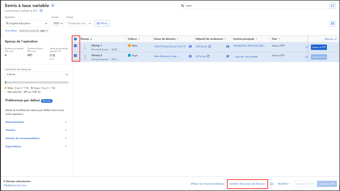Open the Opération dropdown Insights Education
The width and height of the screenshot is (340, 191).
point(27,24)
